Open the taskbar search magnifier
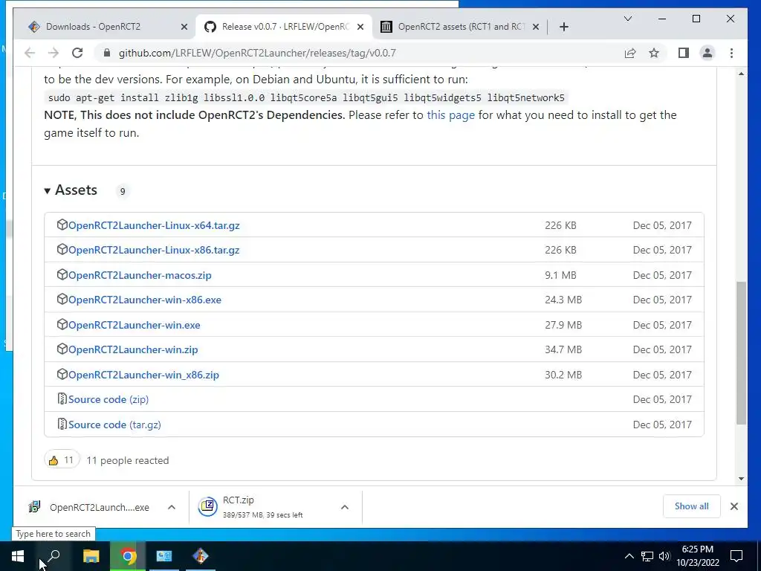The height and width of the screenshot is (571, 761). 54,556
